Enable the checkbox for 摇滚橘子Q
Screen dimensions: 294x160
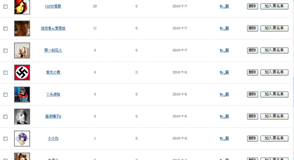(x=5, y=117)
